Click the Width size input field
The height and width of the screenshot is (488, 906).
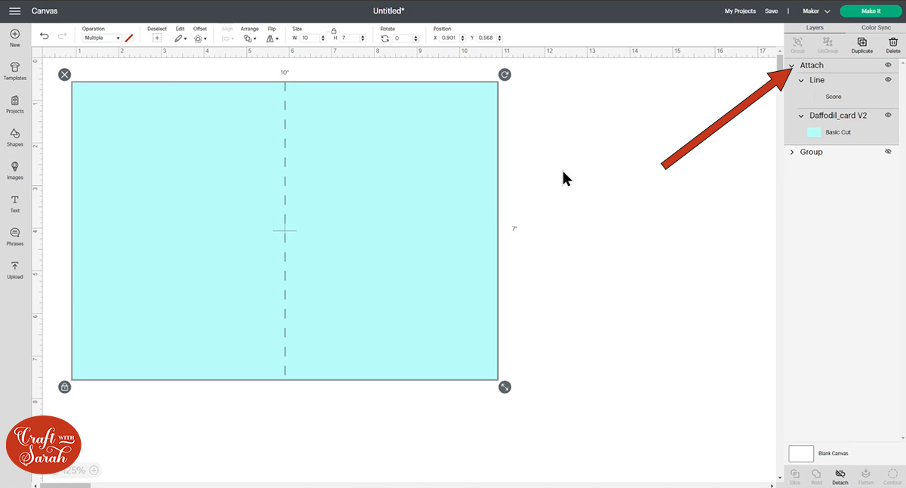click(x=313, y=38)
